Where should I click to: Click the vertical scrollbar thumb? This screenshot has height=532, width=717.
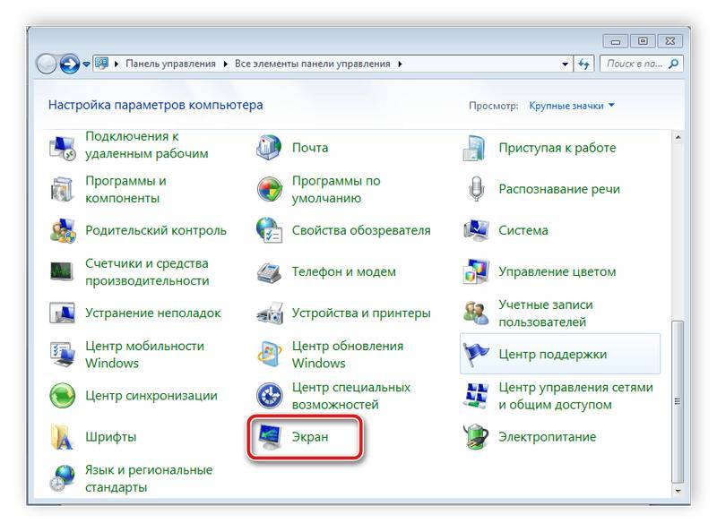pyautogui.click(x=678, y=402)
